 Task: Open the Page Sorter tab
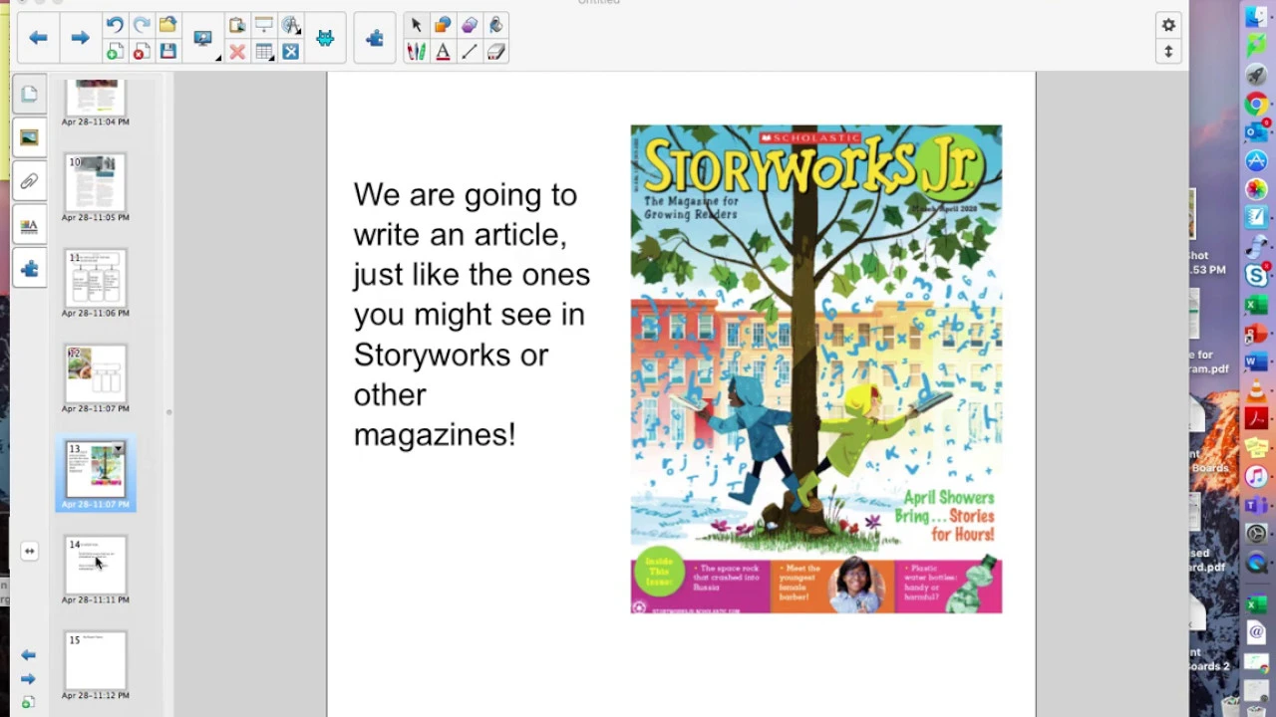click(x=29, y=94)
